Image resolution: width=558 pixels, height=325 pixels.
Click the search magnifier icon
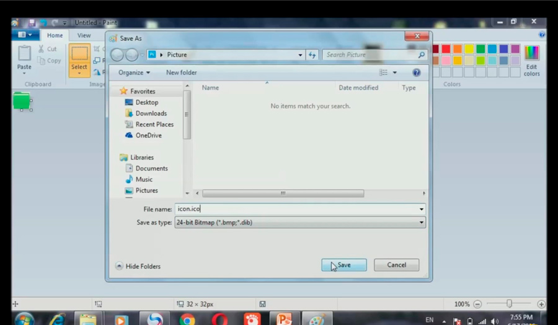coord(422,54)
